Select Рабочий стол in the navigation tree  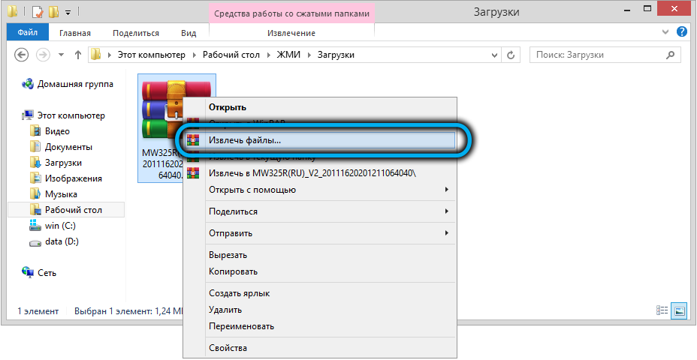point(73,210)
